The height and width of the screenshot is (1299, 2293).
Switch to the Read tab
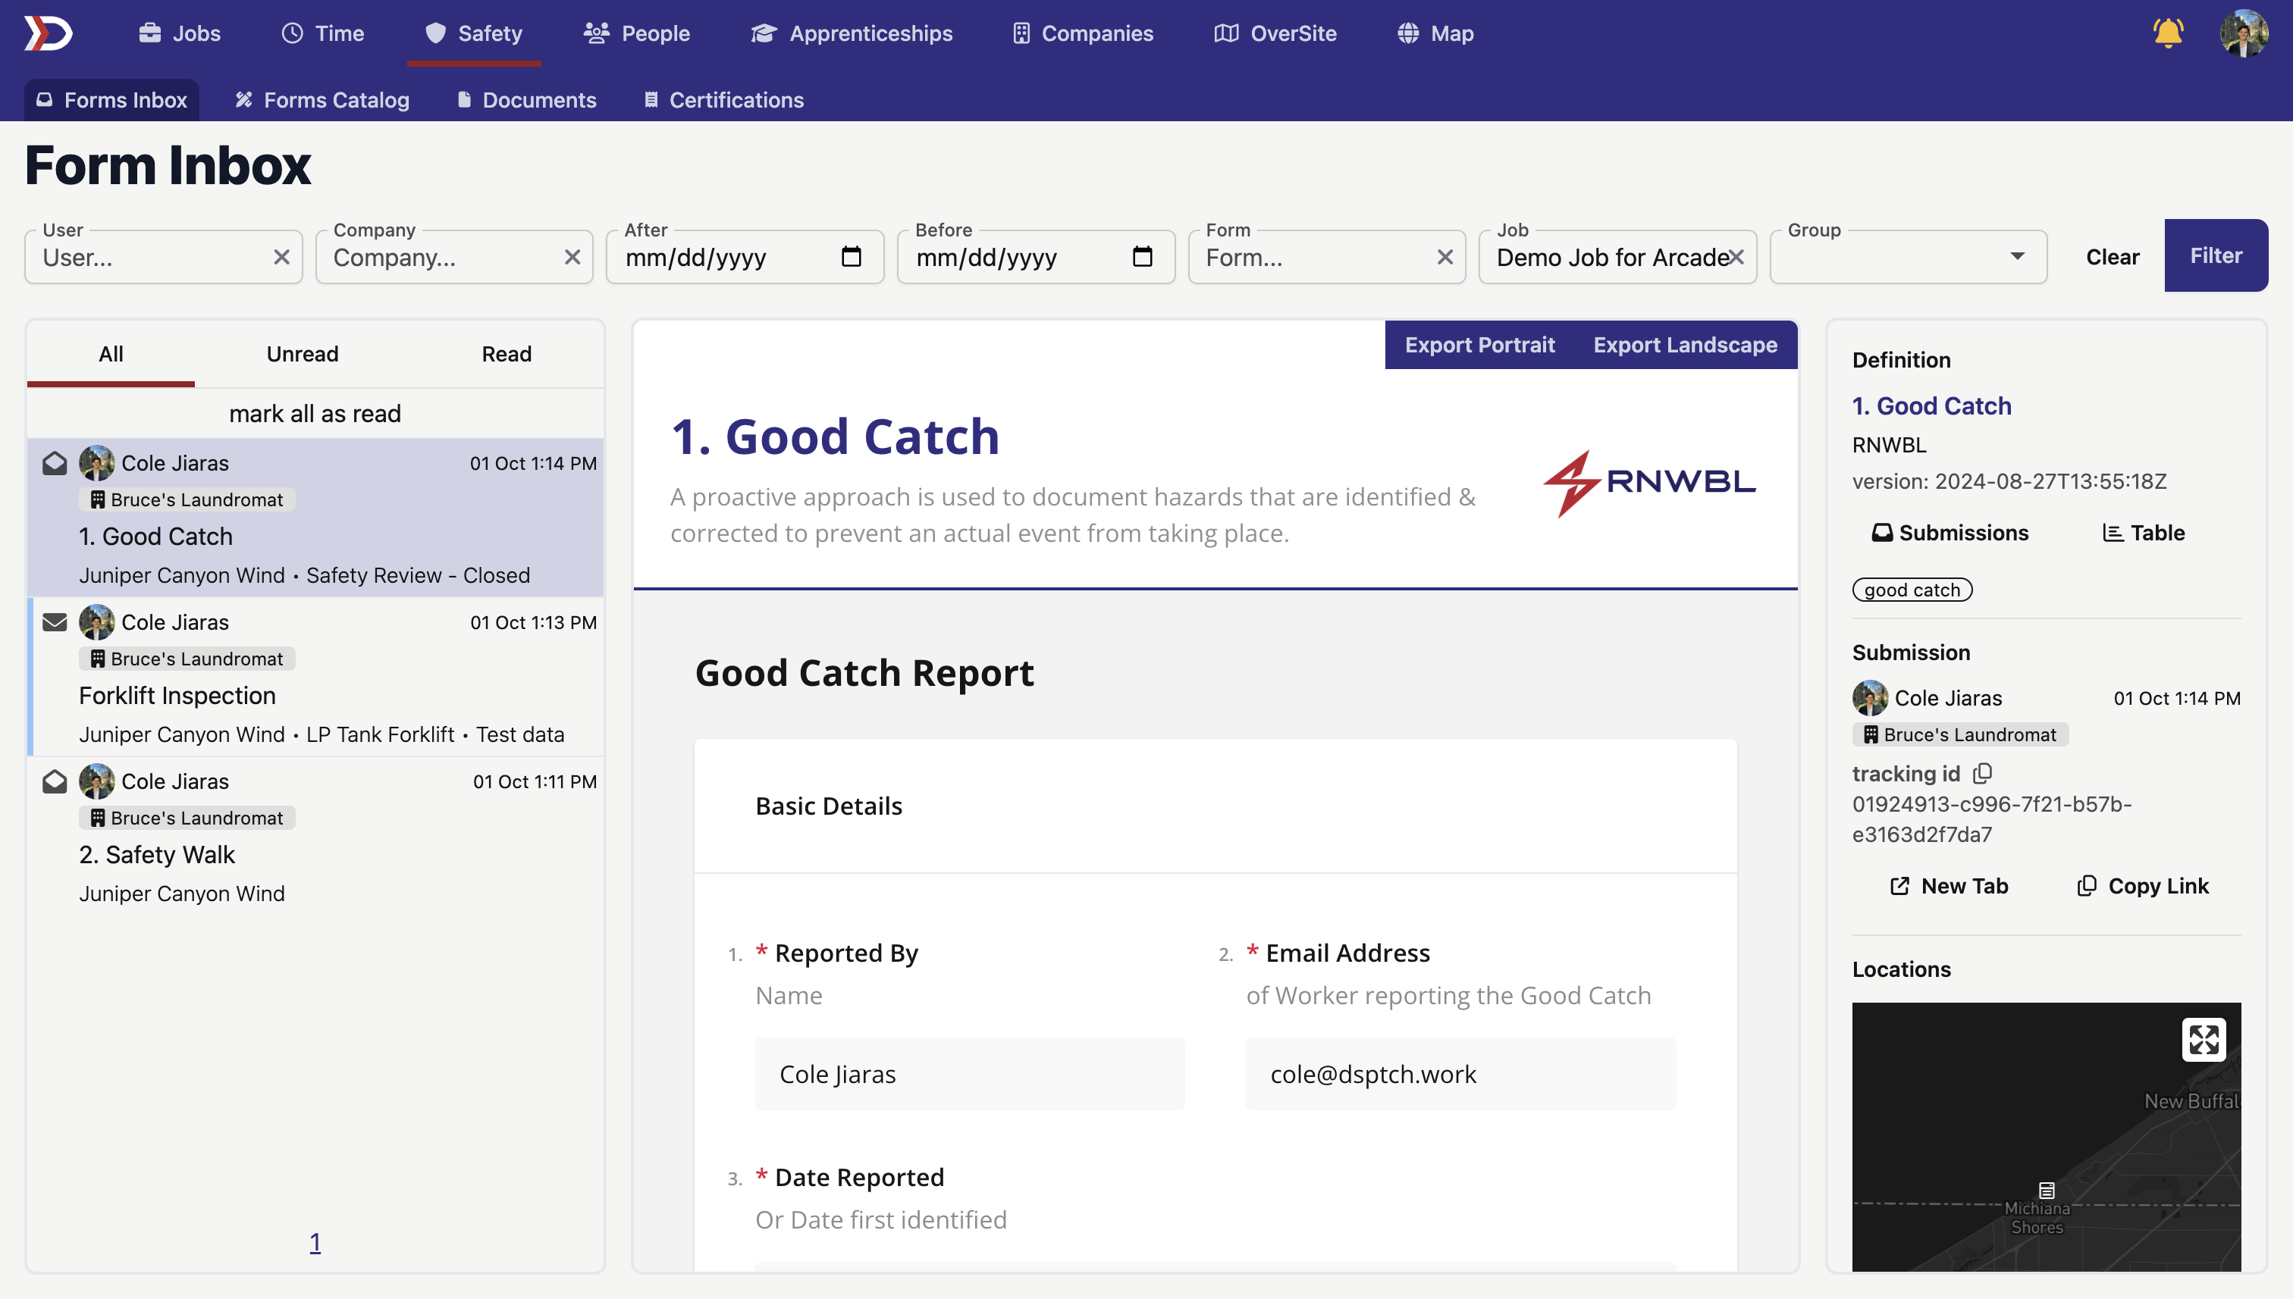pos(506,351)
